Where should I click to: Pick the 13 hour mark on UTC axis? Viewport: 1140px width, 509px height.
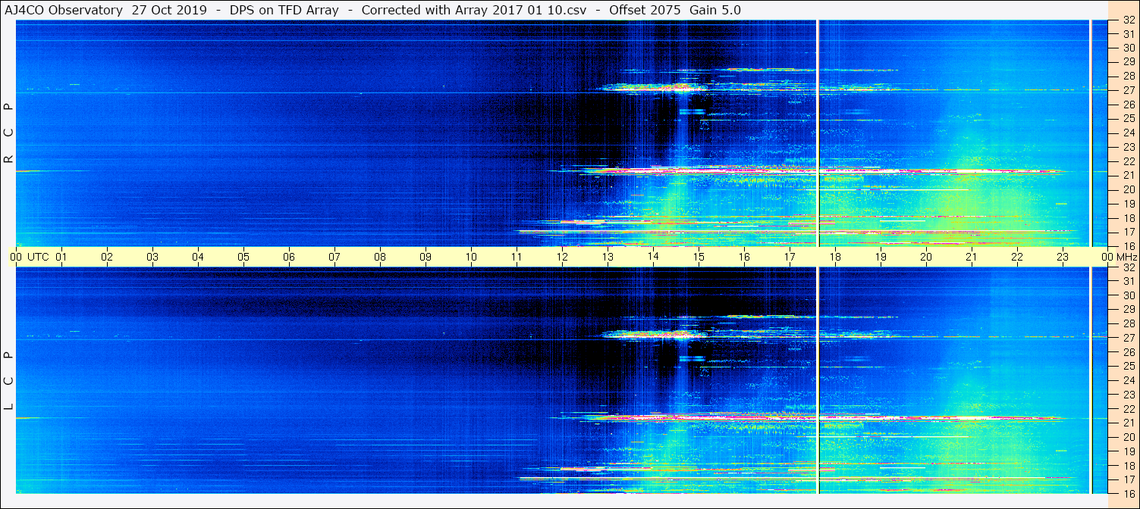[608, 257]
